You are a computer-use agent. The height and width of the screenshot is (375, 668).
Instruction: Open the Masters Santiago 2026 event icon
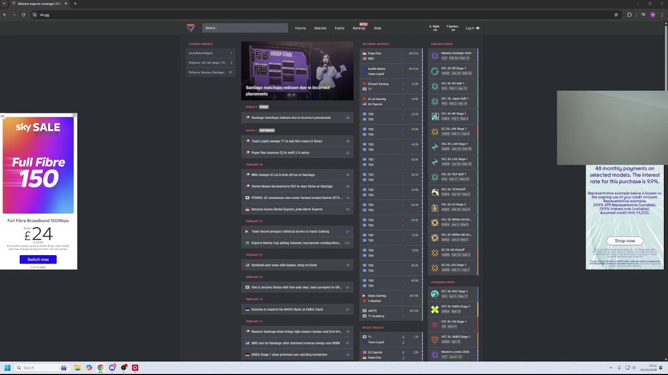pyautogui.click(x=435, y=56)
